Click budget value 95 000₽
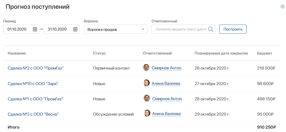Viewport: 286px width, 132px height. pos(265,114)
